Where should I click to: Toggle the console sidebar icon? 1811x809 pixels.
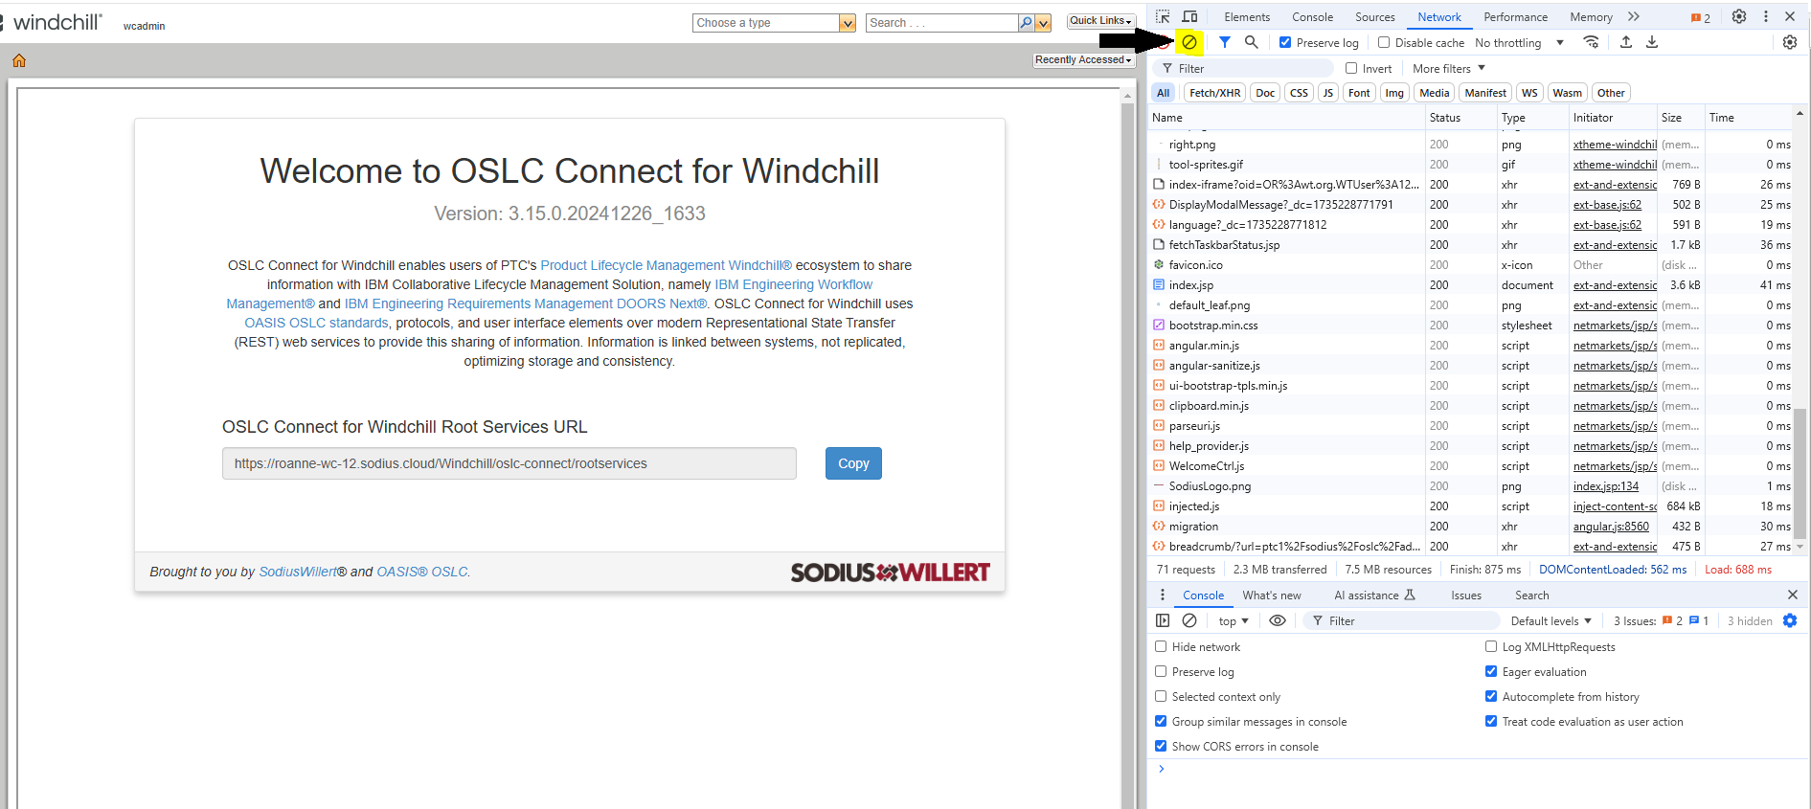click(x=1163, y=620)
